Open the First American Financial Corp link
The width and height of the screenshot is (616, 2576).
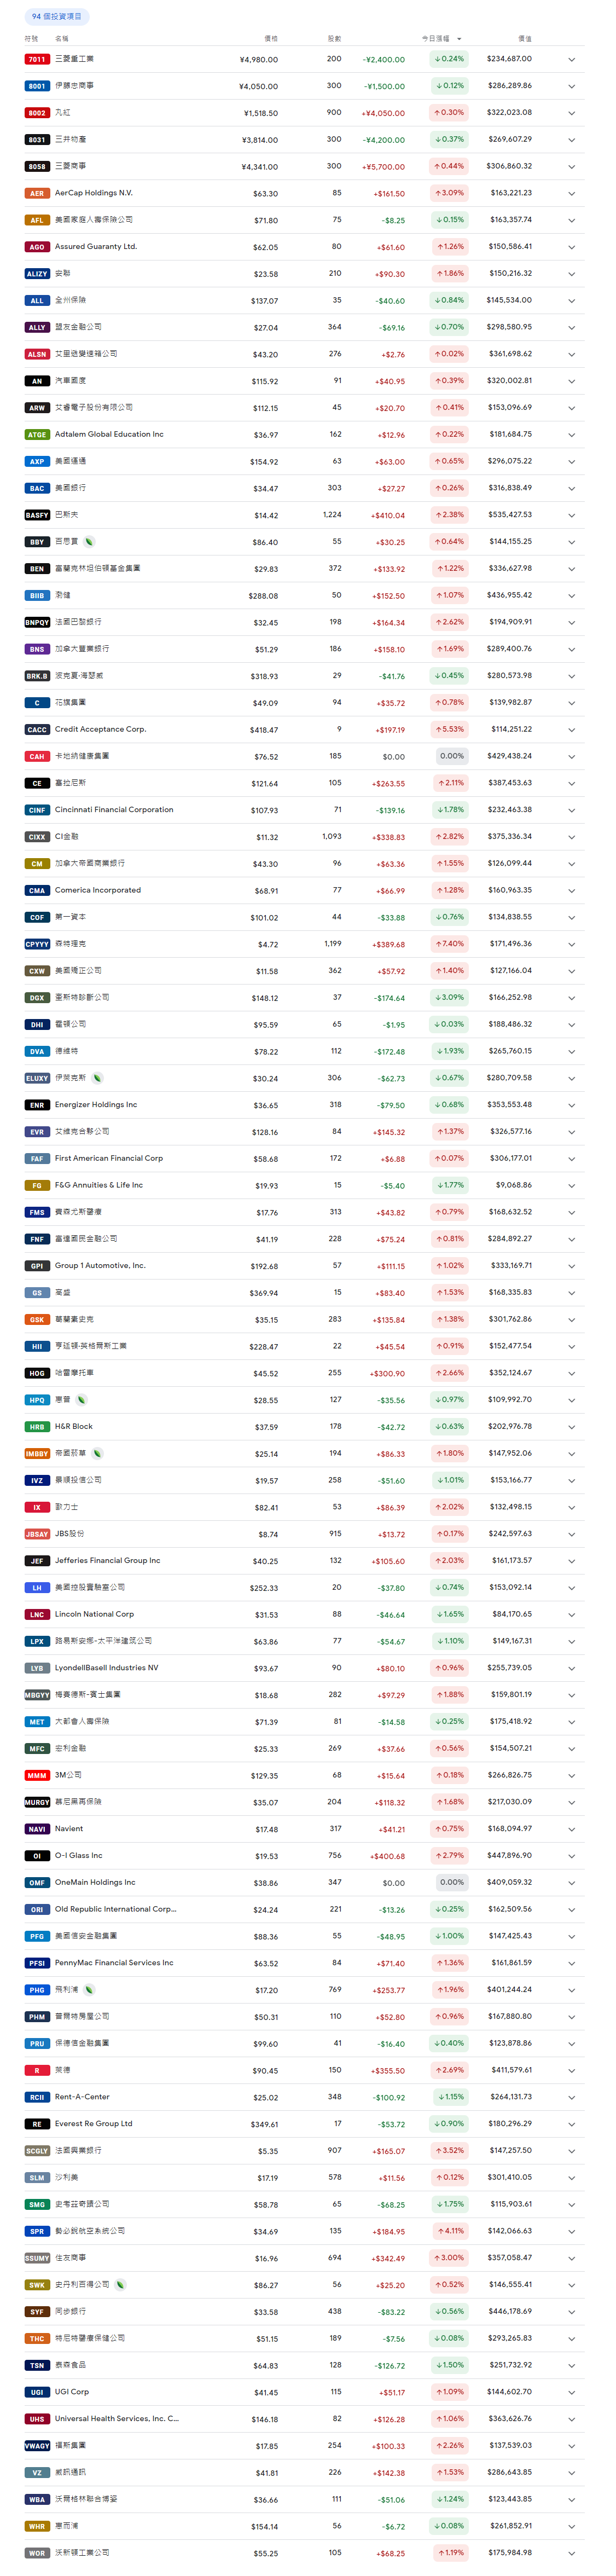[x=109, y=1159]
